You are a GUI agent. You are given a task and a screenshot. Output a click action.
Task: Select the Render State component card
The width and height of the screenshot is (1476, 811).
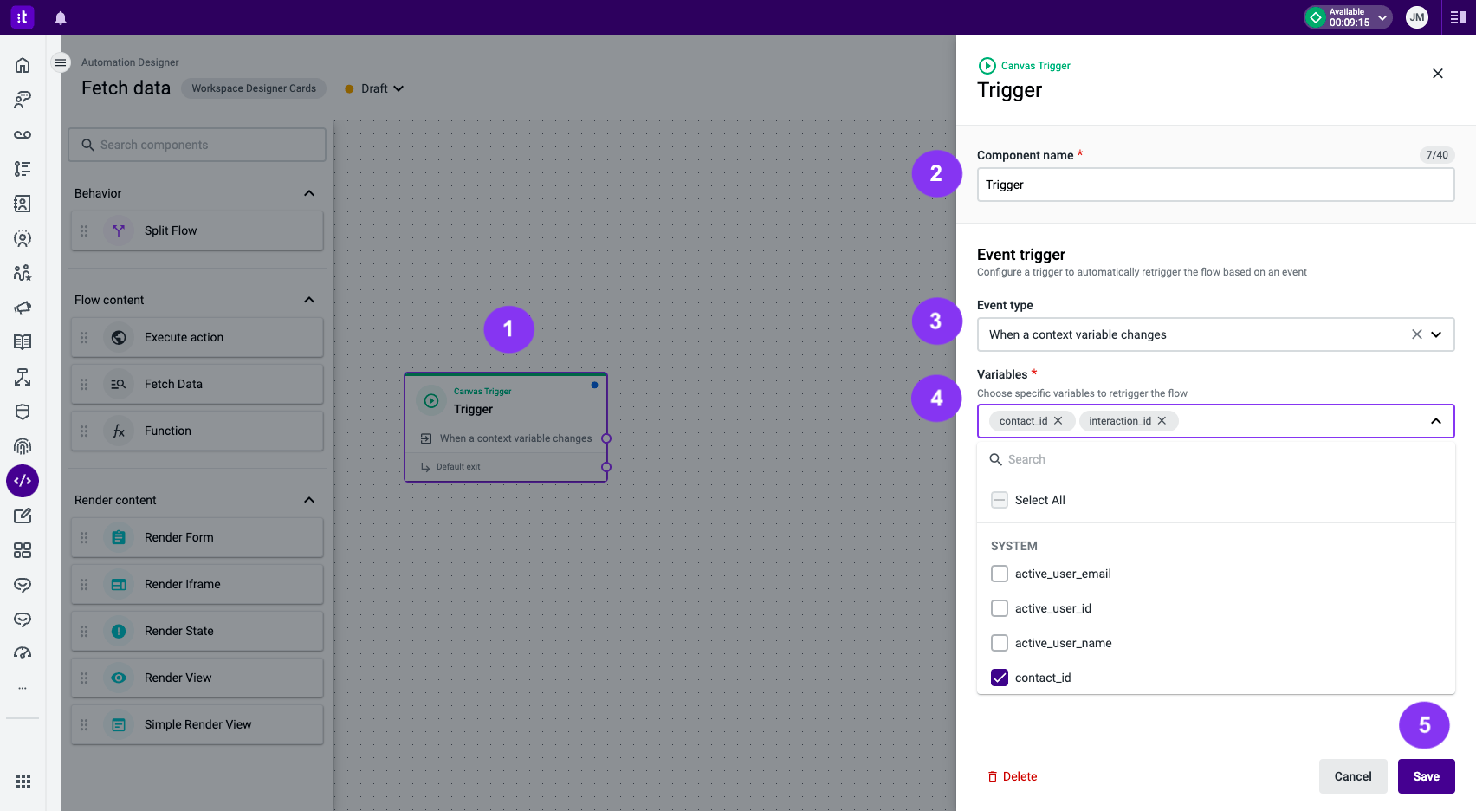pyautogui.click(x=197, y=631)
